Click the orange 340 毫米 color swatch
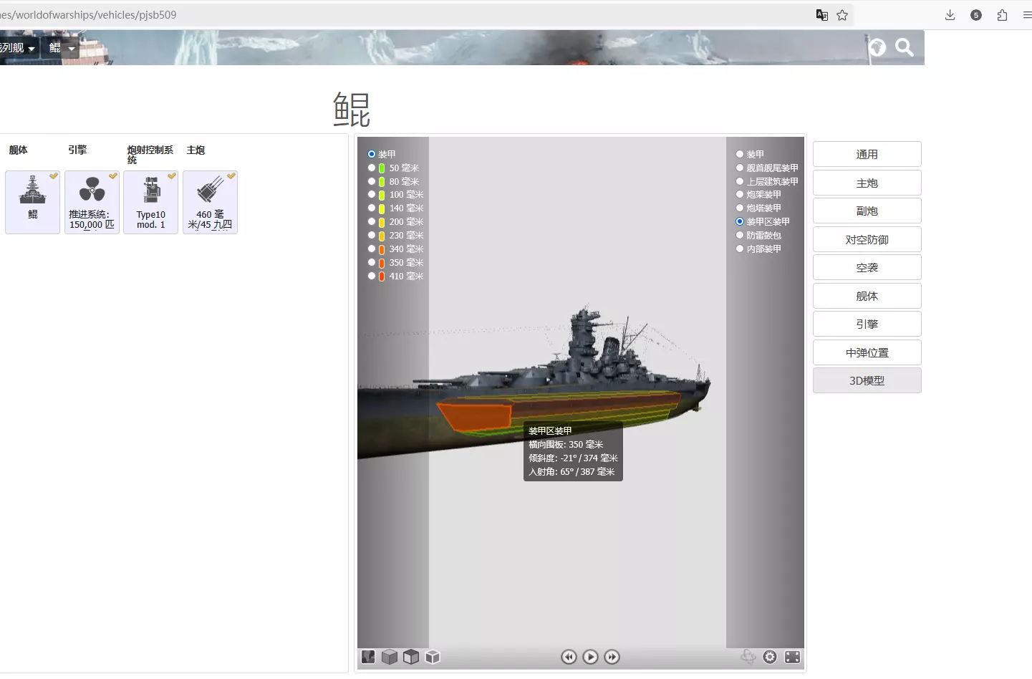The height and width of the screenshot is (679, 1032). point(382,249)
